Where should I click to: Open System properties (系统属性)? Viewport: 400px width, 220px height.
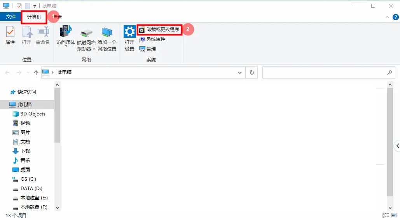tap(152, 39)
